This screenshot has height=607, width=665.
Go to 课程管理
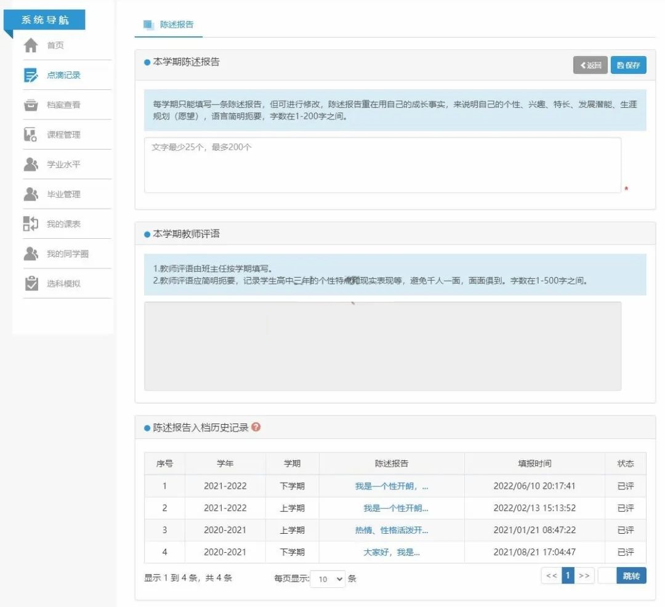click(x=63, y=135)
